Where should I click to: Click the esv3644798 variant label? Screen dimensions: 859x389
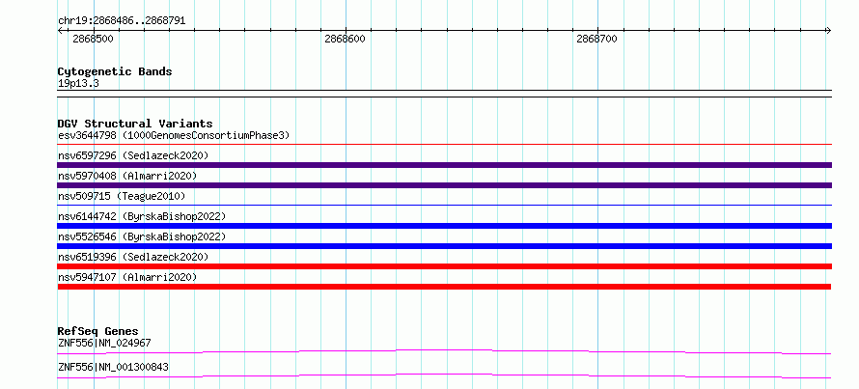tap(174, 135)
